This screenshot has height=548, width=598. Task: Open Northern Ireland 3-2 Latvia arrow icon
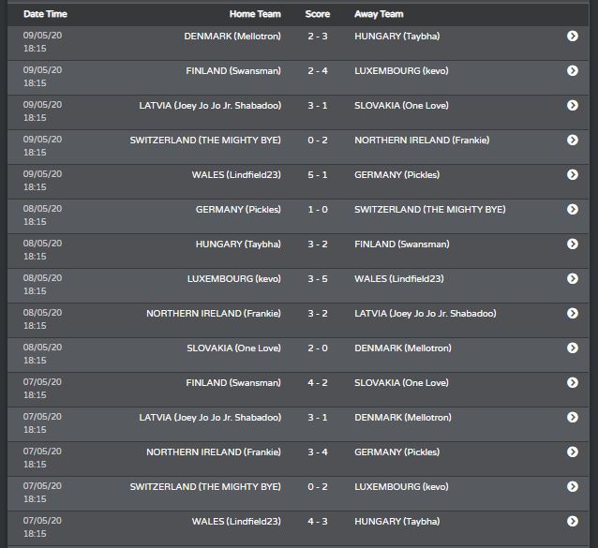572,313
